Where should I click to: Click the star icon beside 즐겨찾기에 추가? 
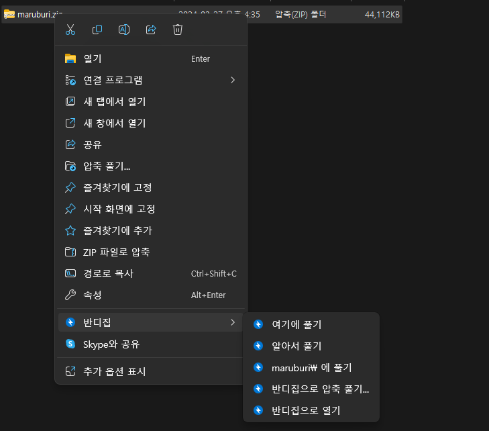point(70,231)
